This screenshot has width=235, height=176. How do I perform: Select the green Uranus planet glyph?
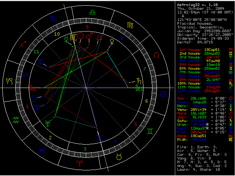click(x=47, y=122)
